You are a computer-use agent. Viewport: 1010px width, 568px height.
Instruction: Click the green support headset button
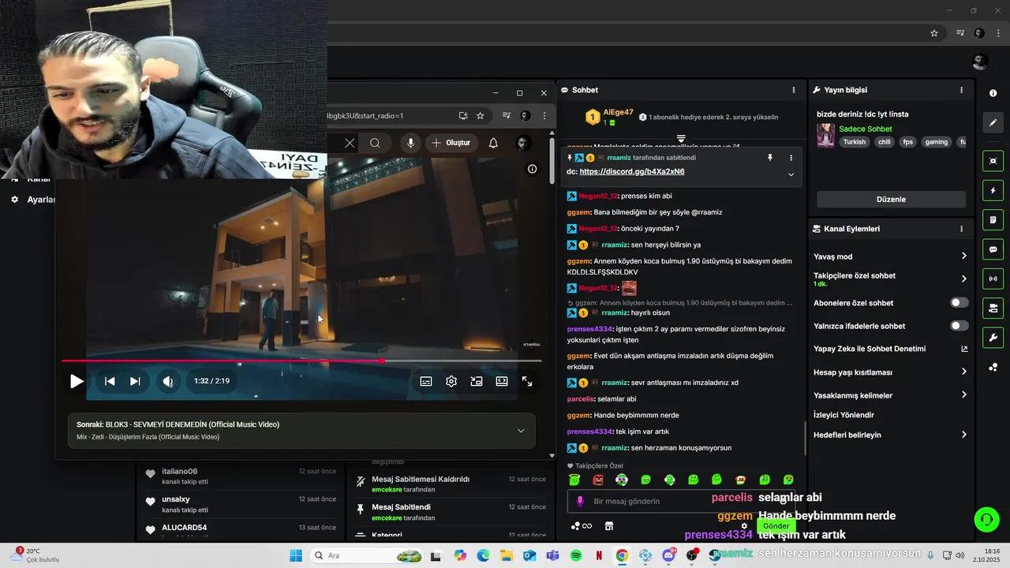click(x=986, y=518)
